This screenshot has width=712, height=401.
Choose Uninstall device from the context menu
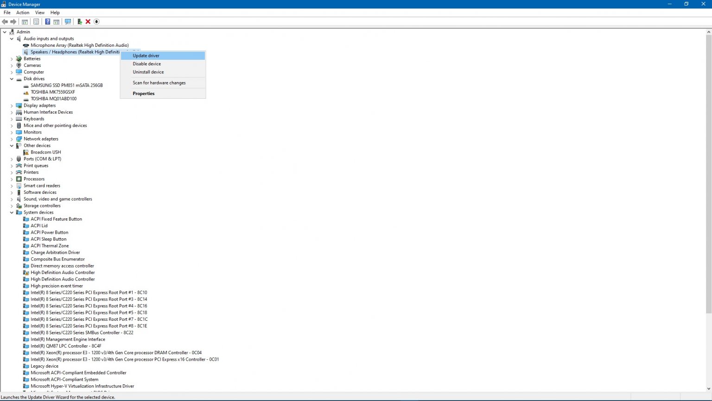pyautogui.click(x=163, y=72)
